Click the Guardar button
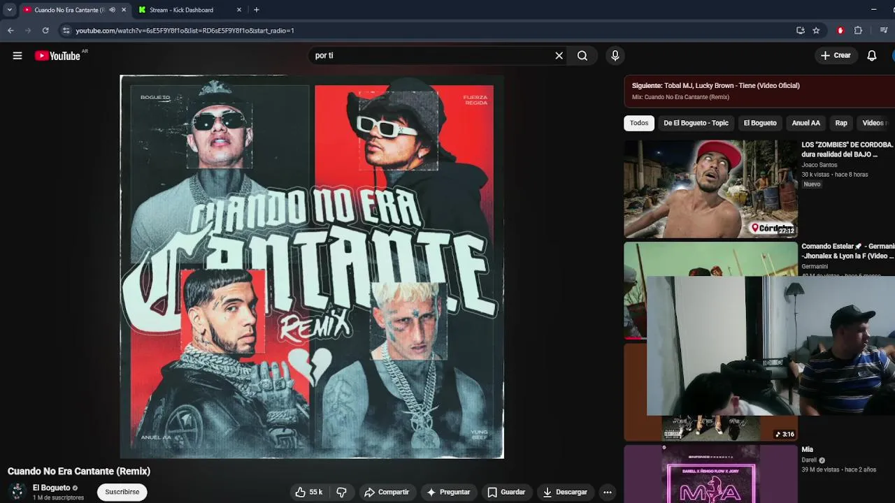 (x=506, y=492)
